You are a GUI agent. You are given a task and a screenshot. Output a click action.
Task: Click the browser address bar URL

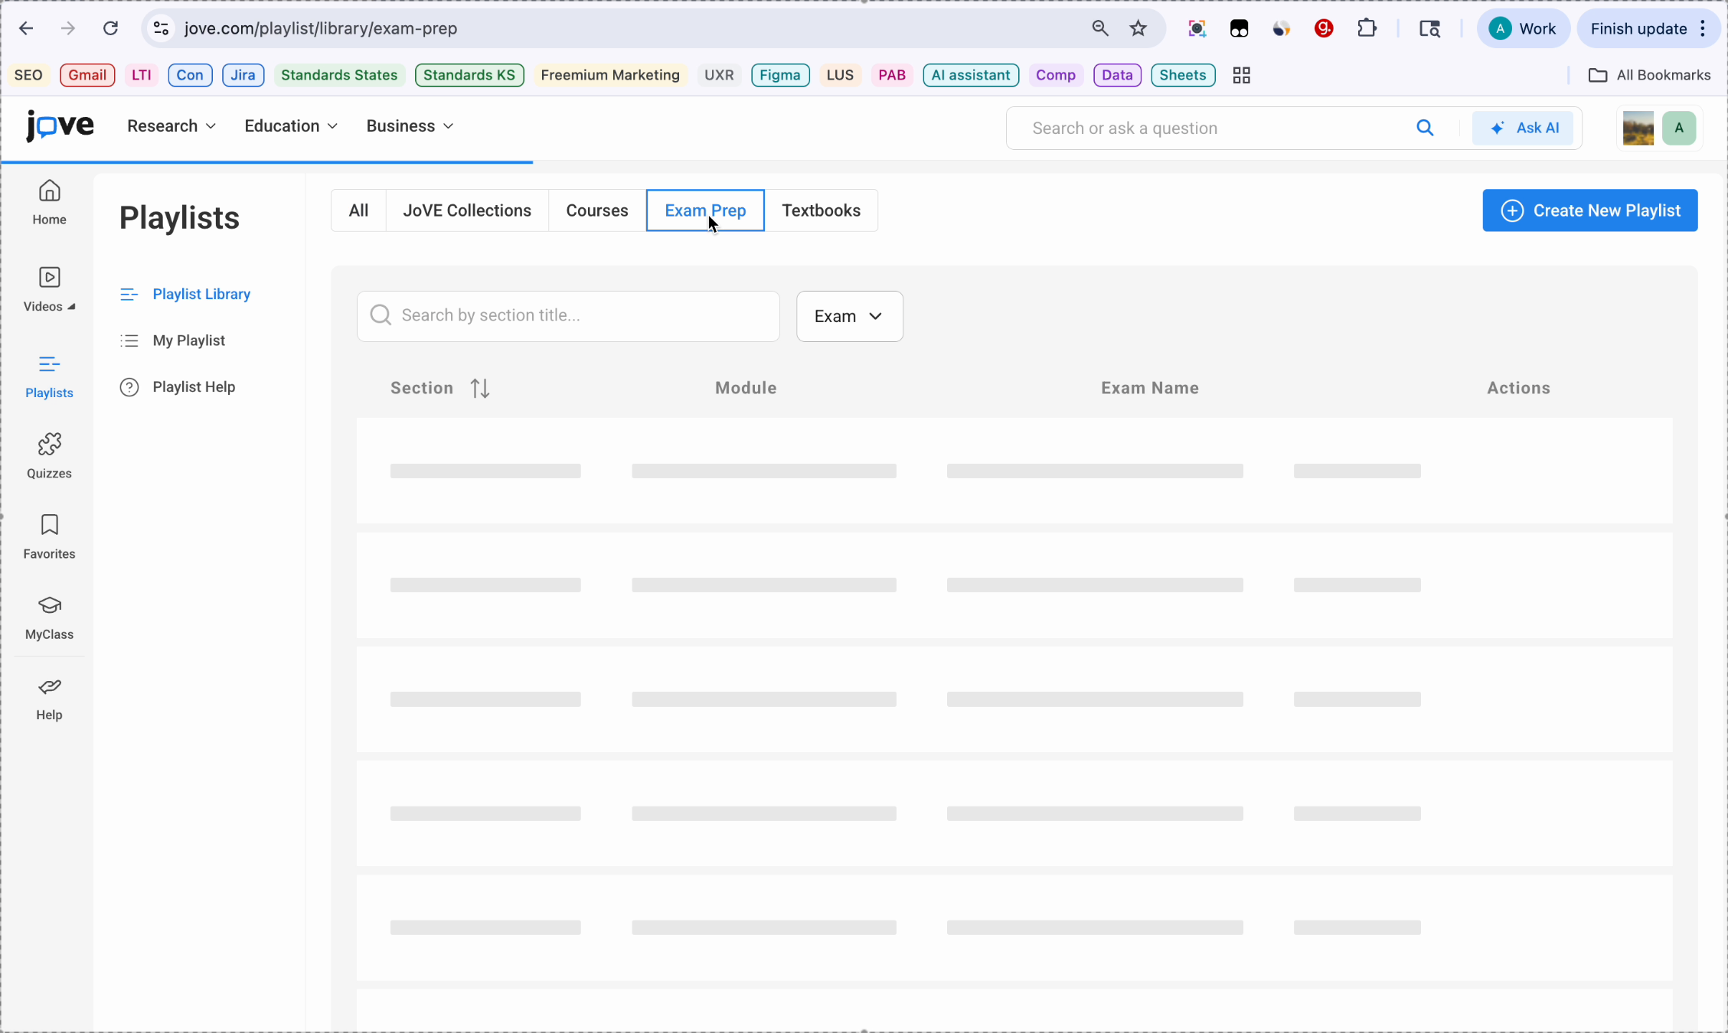point(321,28)
